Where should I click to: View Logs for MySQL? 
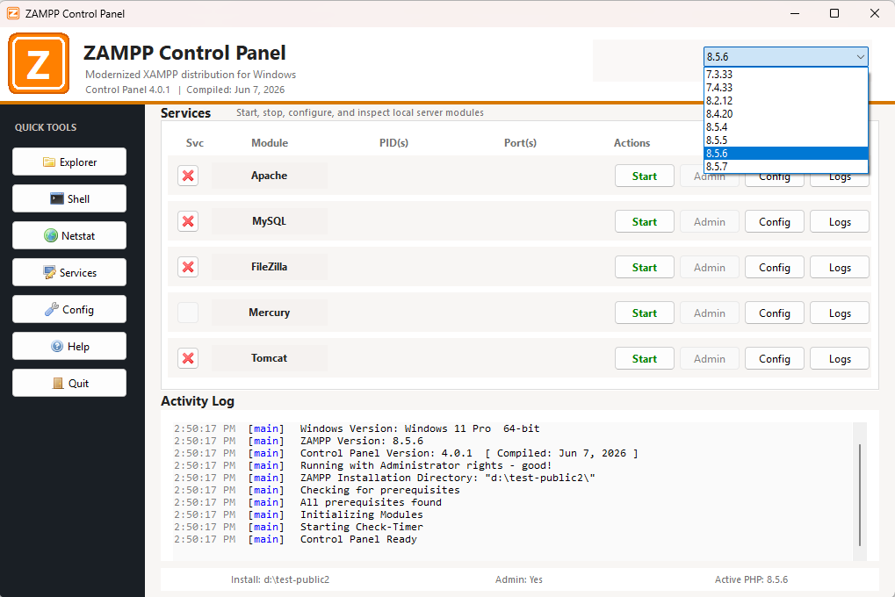click(840, 221)
